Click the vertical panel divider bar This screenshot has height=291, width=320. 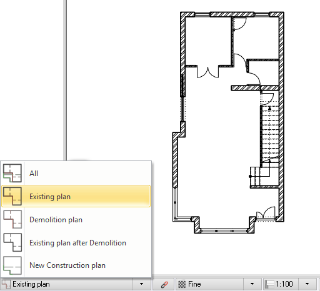65,80
